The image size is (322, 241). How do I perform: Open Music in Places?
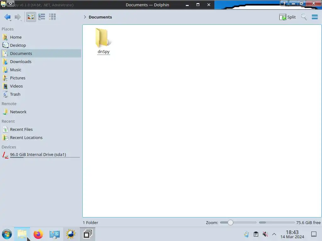[x=41, y=70]
